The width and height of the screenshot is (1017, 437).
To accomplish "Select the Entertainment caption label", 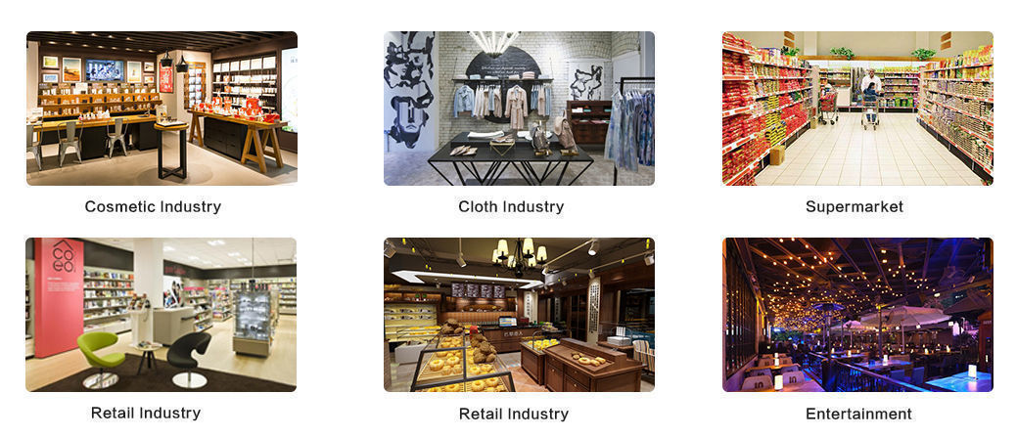I will click(x=858, y=414).
